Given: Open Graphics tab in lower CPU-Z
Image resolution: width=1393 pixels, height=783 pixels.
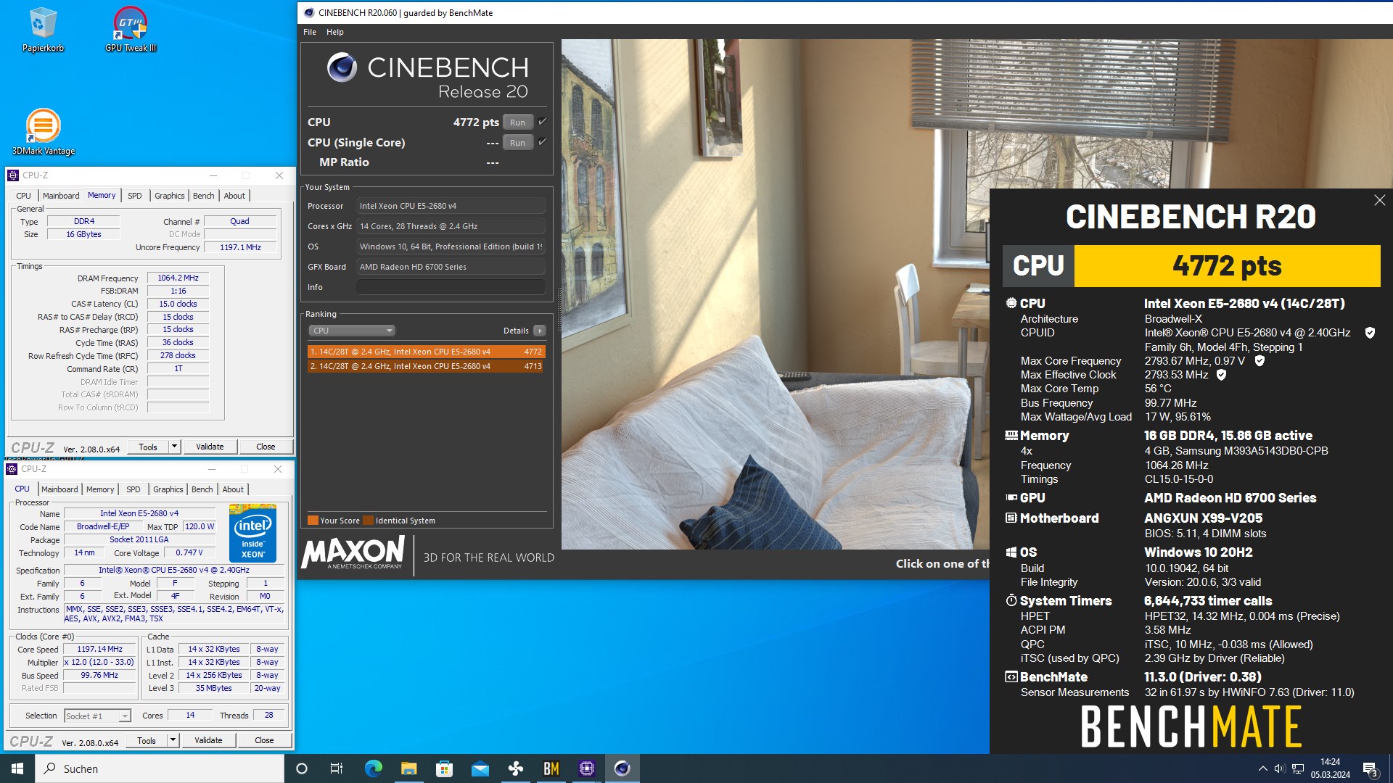Looking at the screenshot, I should coord(168,489).
